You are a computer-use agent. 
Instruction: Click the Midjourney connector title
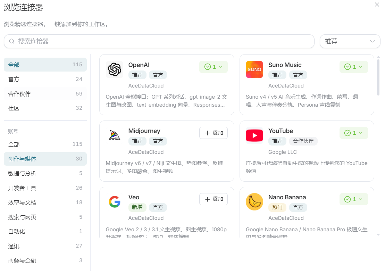point(144,131)
